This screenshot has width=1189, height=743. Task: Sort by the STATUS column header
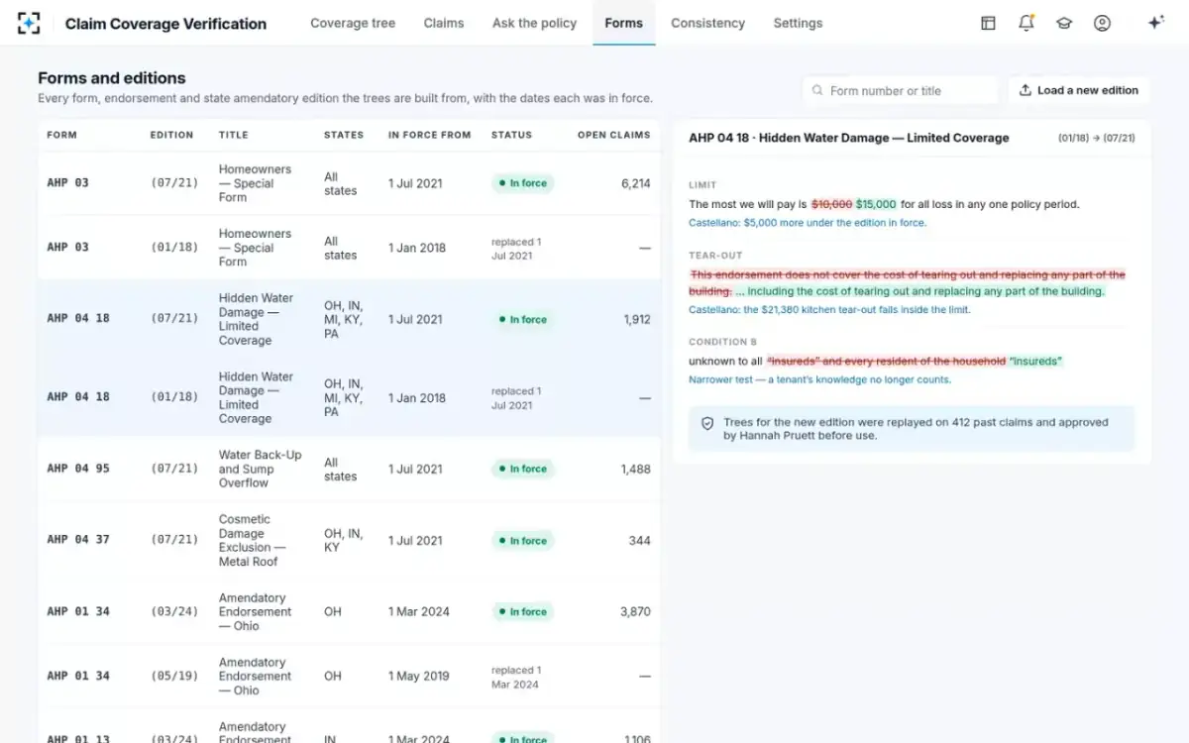pos(511,135)
